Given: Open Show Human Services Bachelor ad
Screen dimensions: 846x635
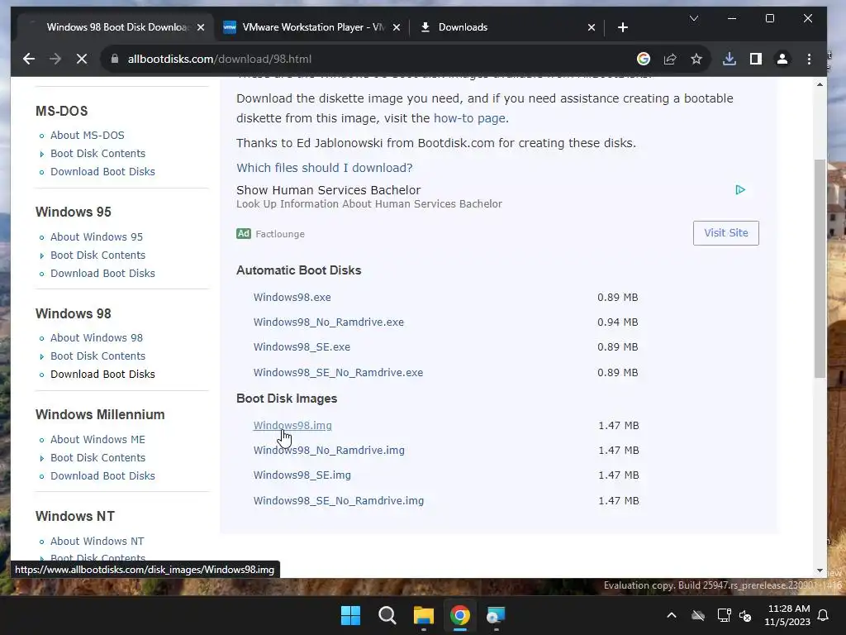Looking at the screenshot, I should click(x=328, y=190).
